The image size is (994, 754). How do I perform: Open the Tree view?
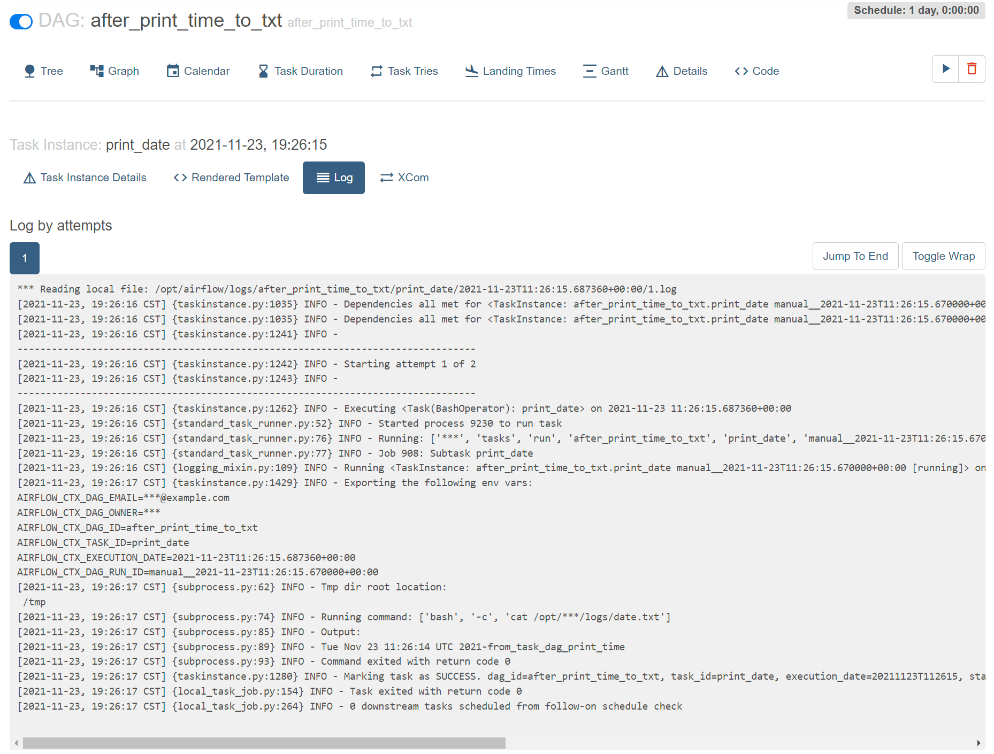(44, 71)
